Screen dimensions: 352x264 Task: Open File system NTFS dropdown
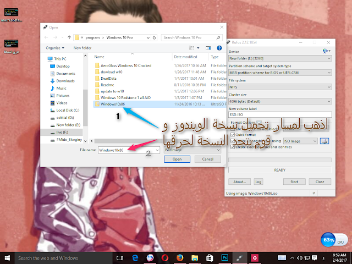280,87
